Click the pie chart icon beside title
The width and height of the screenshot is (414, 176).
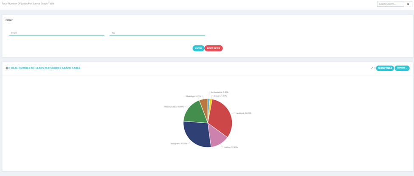click(7, 68)
